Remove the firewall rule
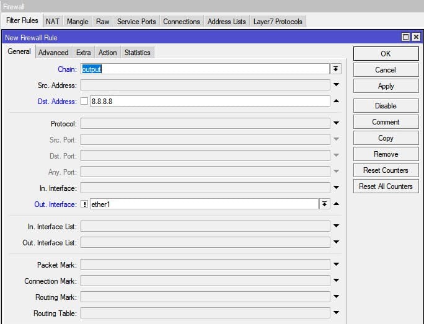This screenshot has height=324, width=424. click(386, 154)
